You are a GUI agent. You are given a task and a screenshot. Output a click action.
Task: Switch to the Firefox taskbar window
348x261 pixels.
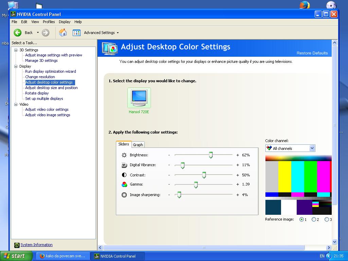click(63, 256)
